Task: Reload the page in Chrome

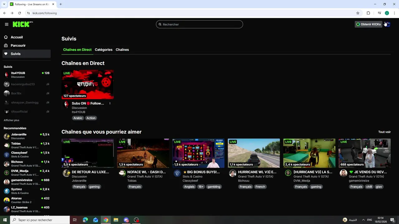Action: point(19,13)
